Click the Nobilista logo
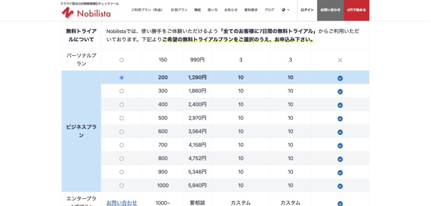 pyautogui.click(x=86, y=13)
